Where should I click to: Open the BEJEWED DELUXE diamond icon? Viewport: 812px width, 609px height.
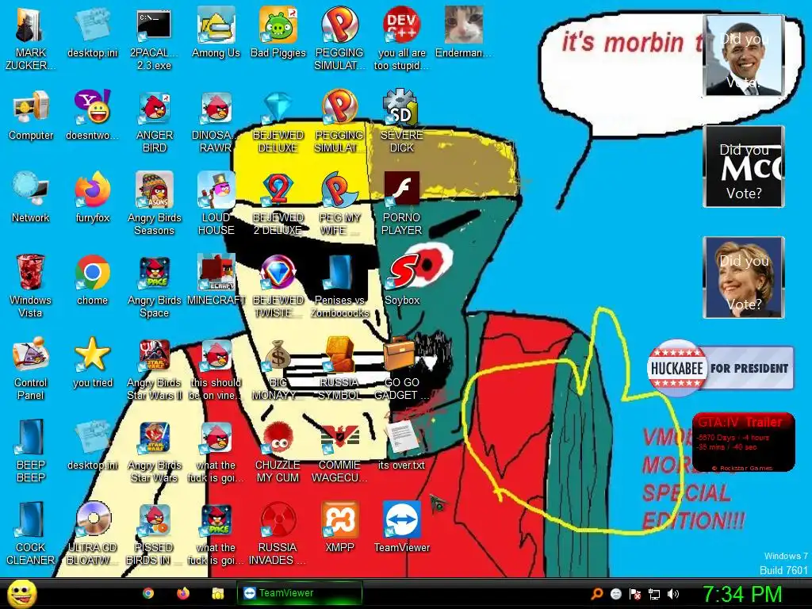click(x=278, y=121)
